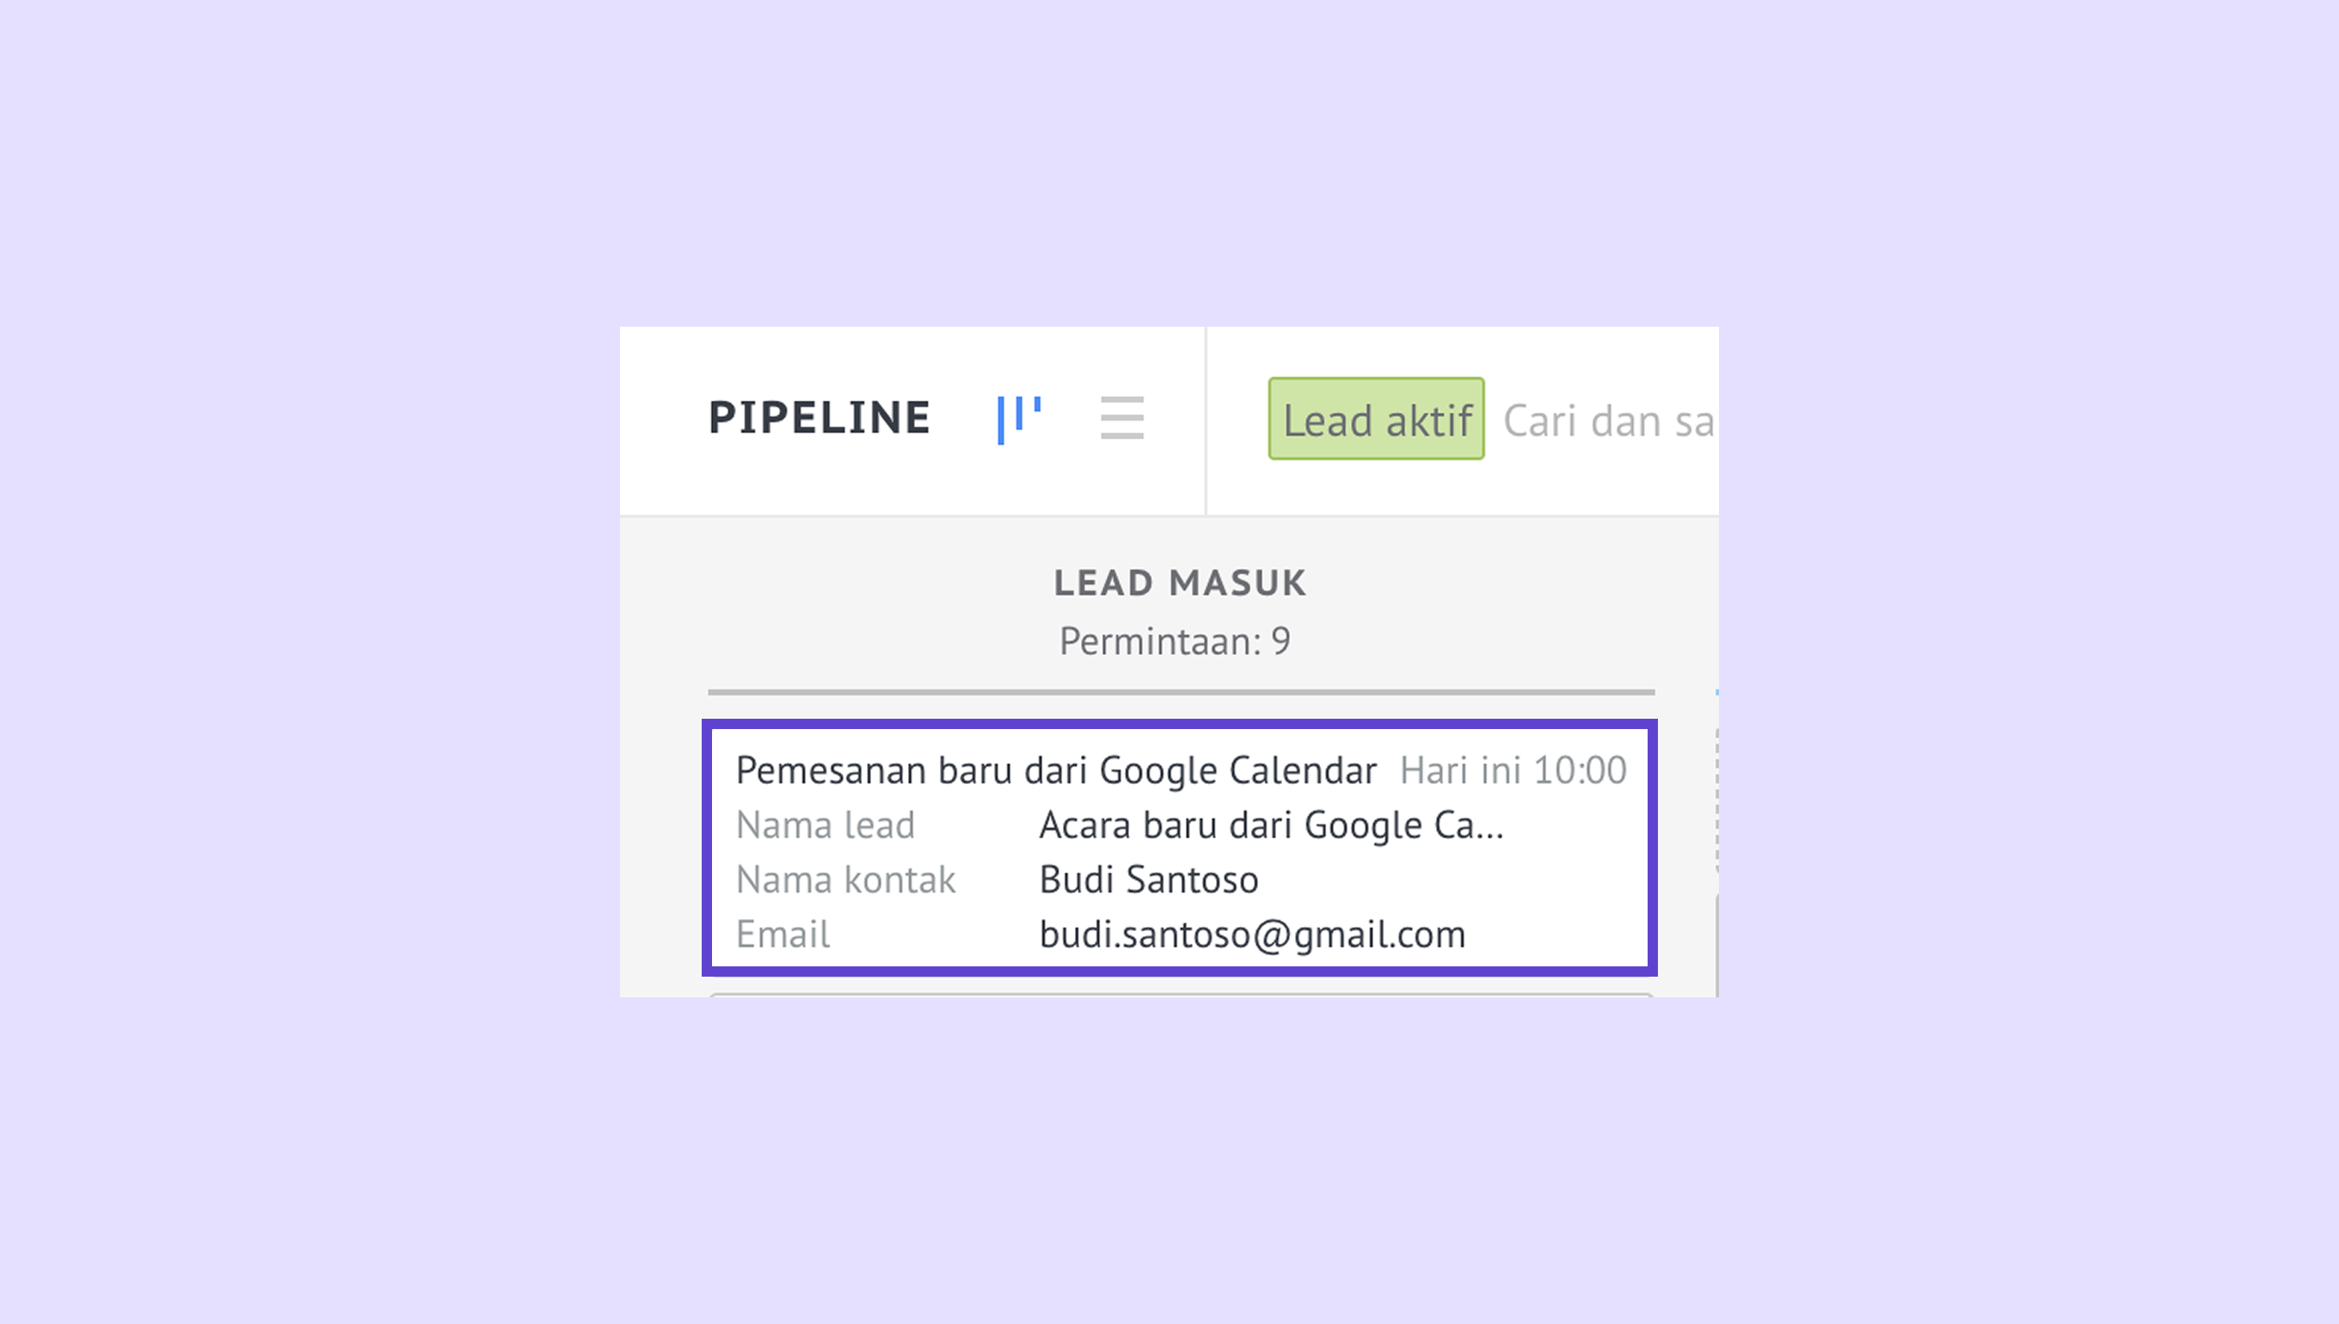
Task: Click the 'Permintaan: 9' counter
Action: [1174, 641]
